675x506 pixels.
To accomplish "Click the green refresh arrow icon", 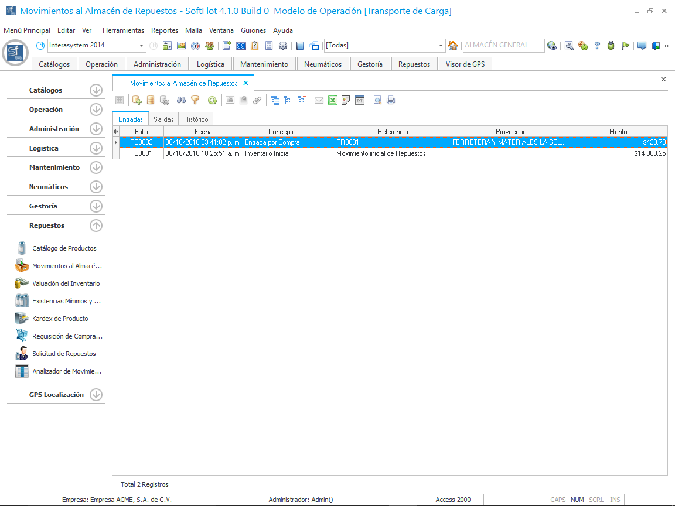I will pyautogui.click(x=213, y=100).
